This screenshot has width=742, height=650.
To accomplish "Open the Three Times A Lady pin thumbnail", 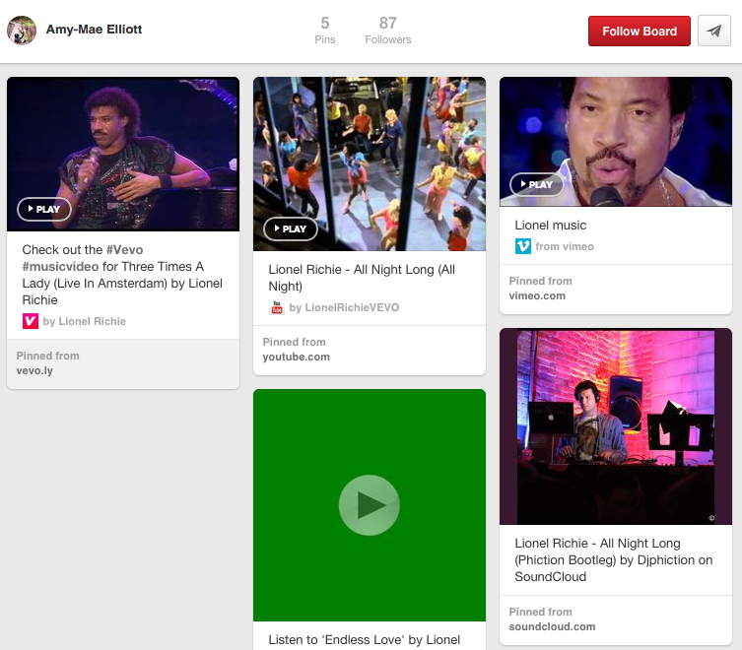I will click(x=123, y=155).
